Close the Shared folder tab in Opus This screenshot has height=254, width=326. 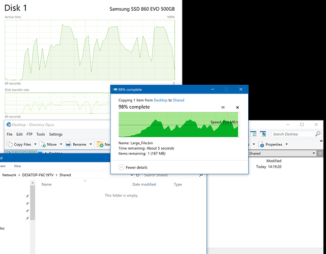pyautogui.click(x=320, y=153)
